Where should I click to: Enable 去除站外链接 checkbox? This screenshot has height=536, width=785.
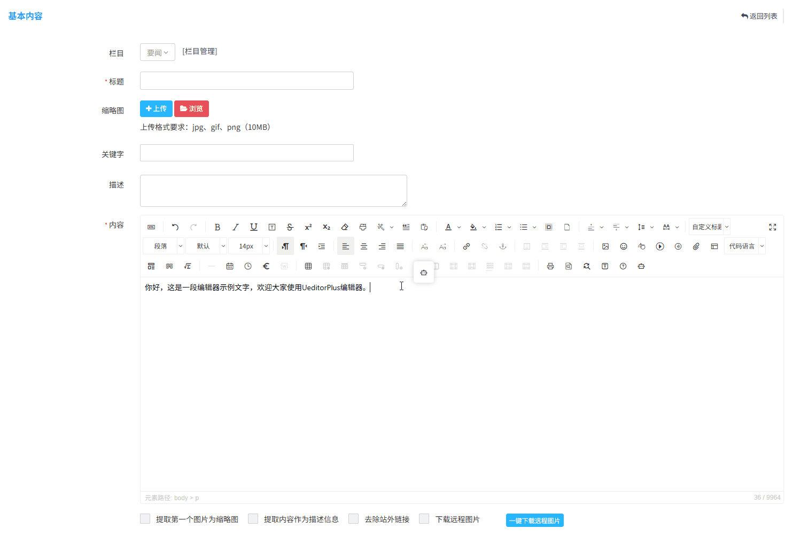[x=353, y=518]
